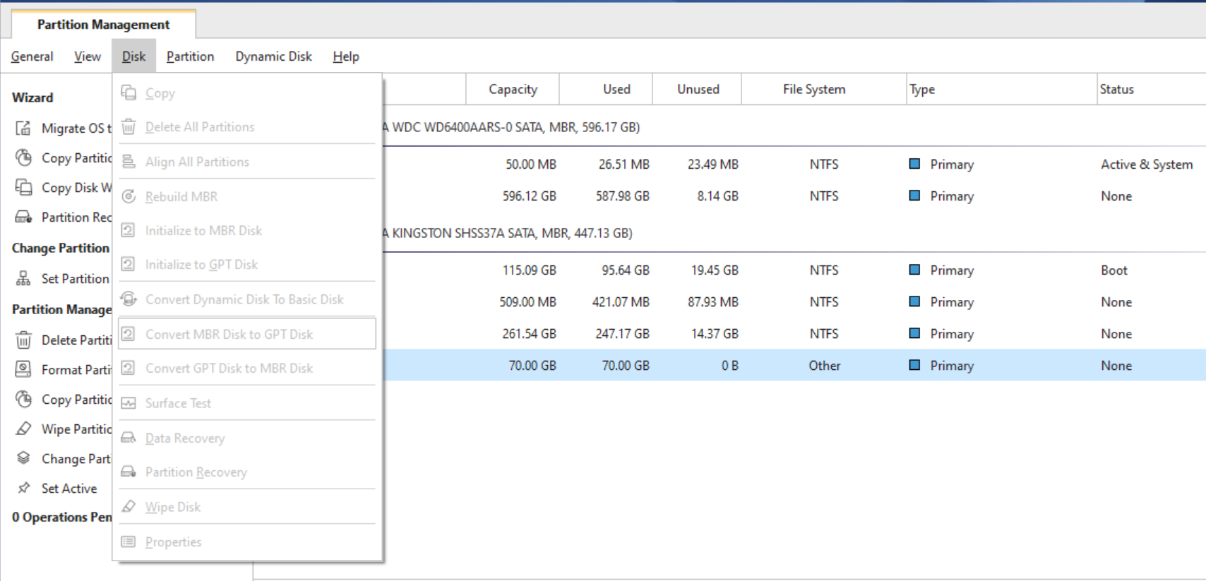Select the WDC WD6400AARS-0 disk header row
This screenshot has width=1206, height=581.
794,127
